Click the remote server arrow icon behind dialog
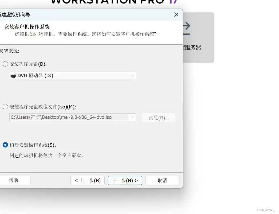 click(x=186, y=28)
